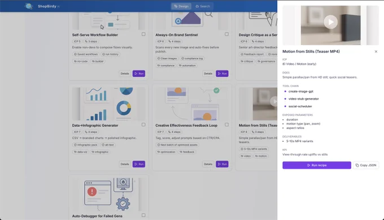
Task: Click the Copy JSON button
Action: [x=366, y=165]
